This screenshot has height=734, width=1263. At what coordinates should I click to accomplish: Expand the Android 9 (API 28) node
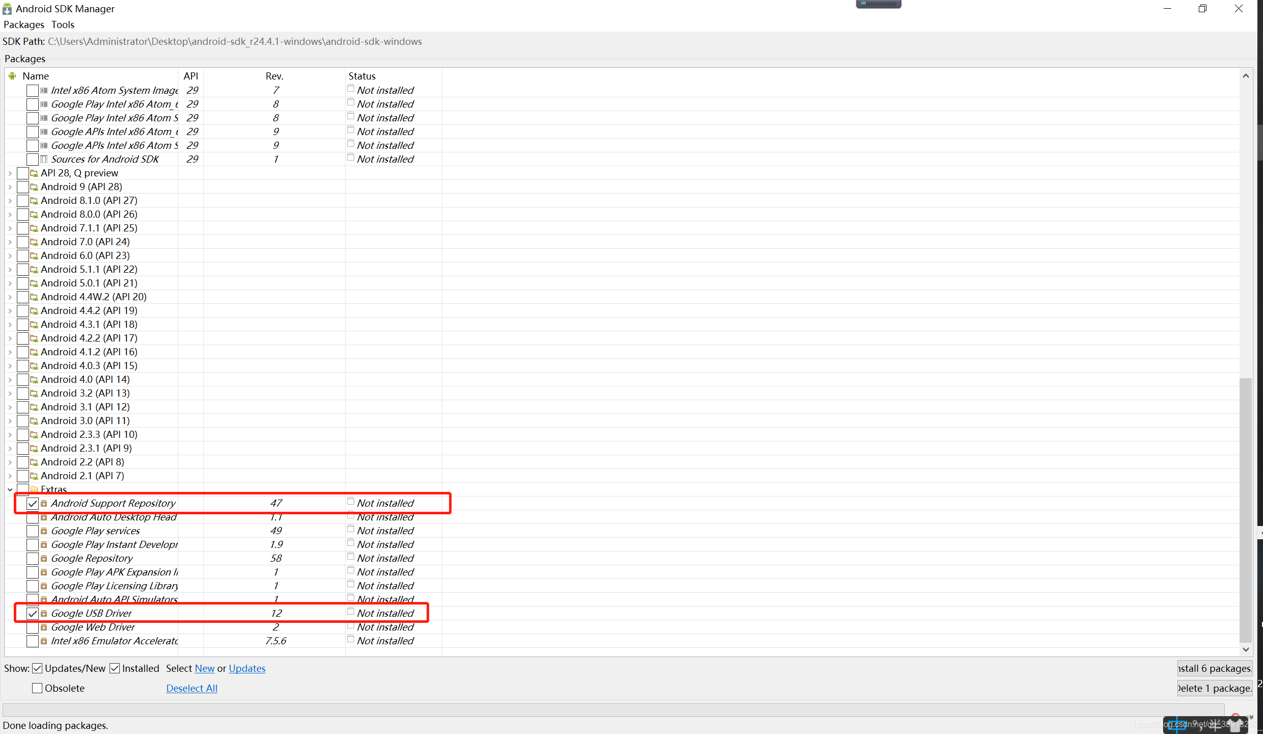tap(10, 187)
